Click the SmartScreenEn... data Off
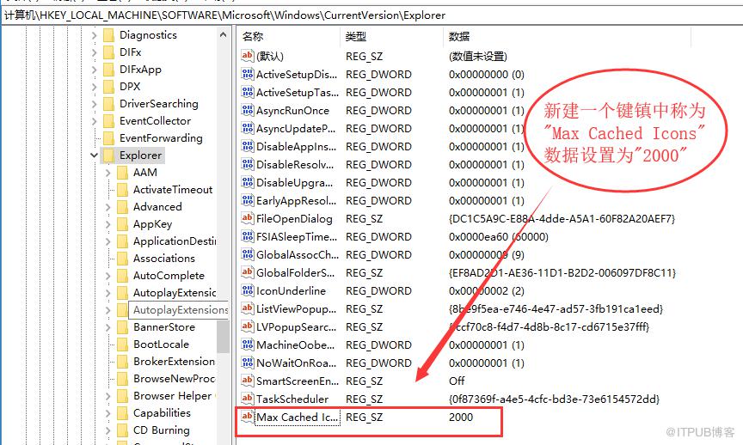This screenshot has height=445, width=743. coord(457,381)
